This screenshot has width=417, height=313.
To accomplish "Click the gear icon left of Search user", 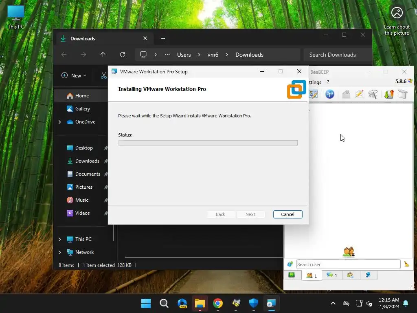I will pyautogui.click(x=290, y=264).
